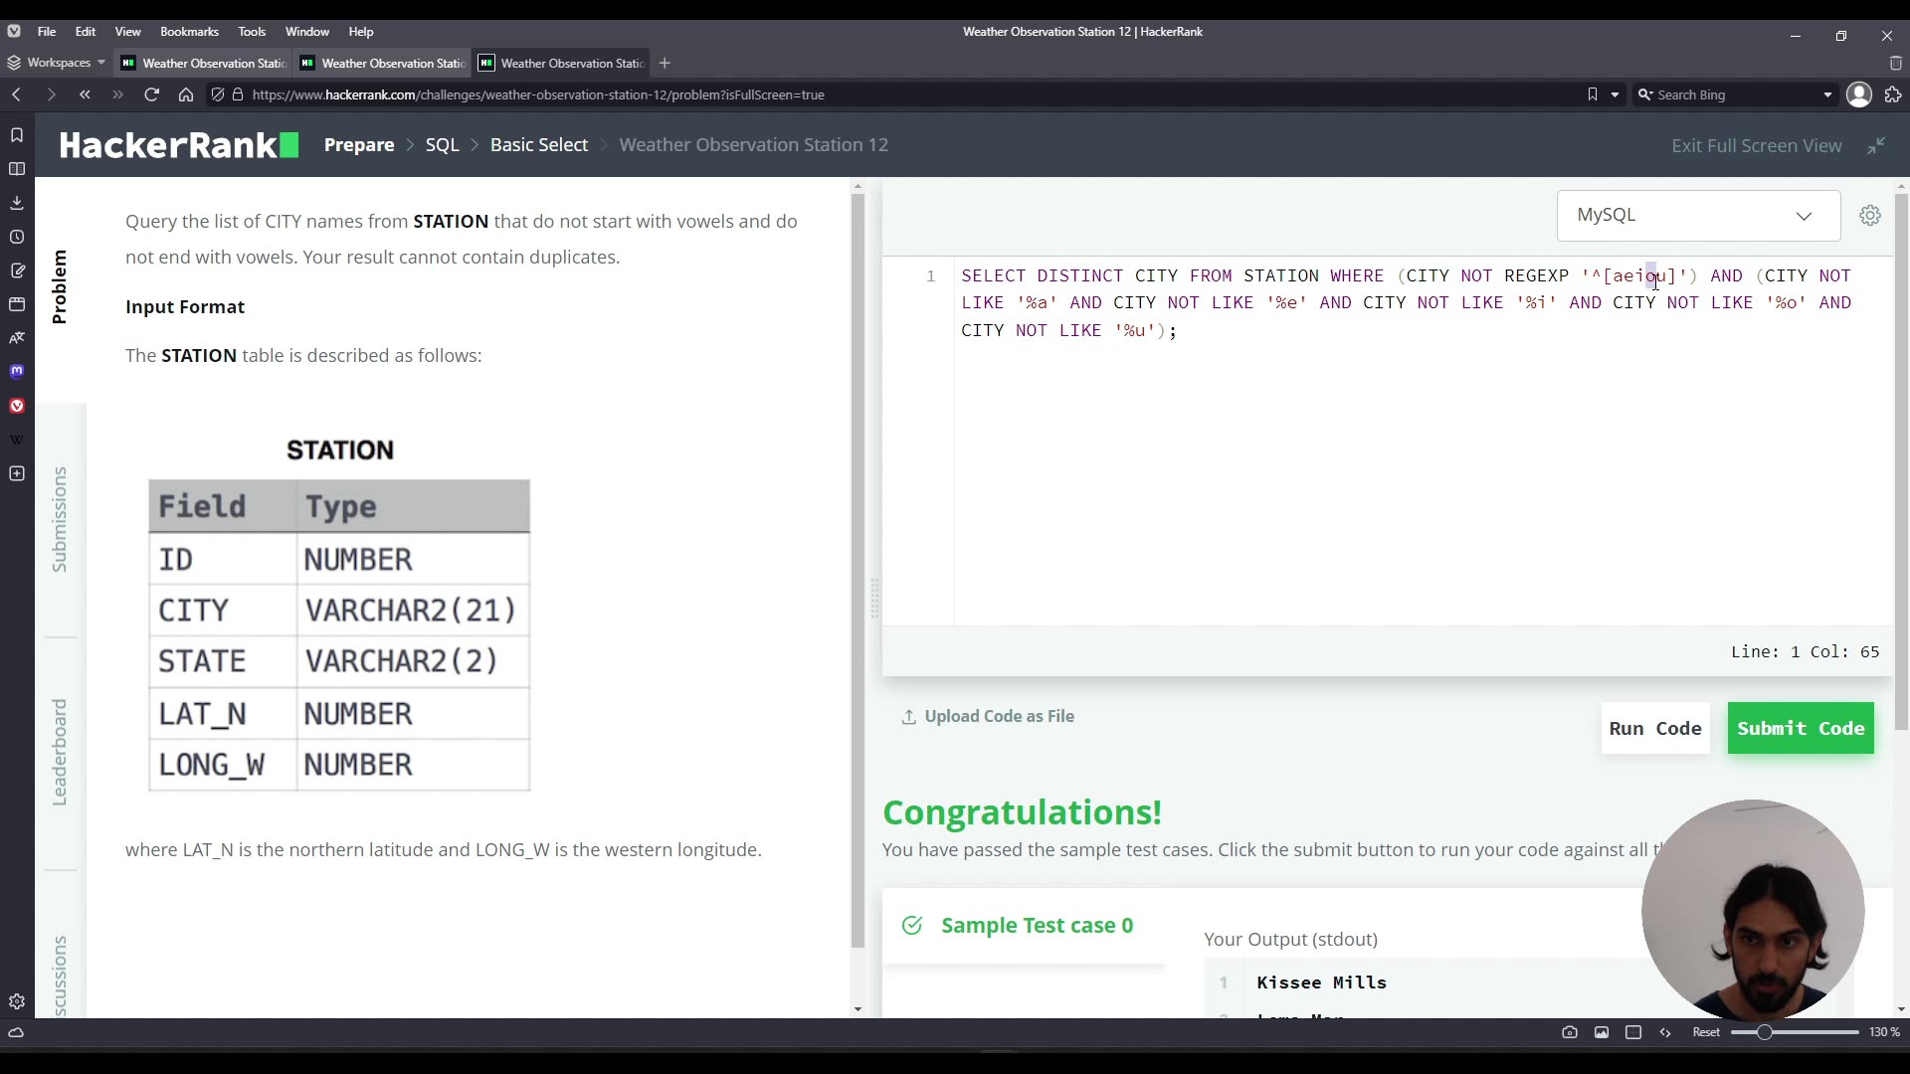Open the Notes panel in the sidebar

pos(16,270)
